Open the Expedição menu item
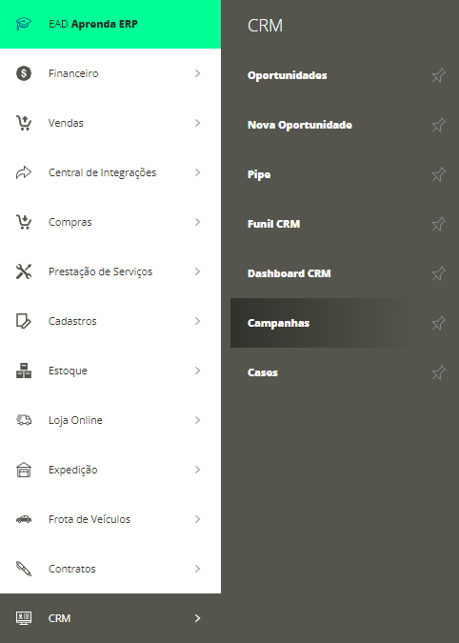This screenshot has height=643, width=459. pos(110,470)
